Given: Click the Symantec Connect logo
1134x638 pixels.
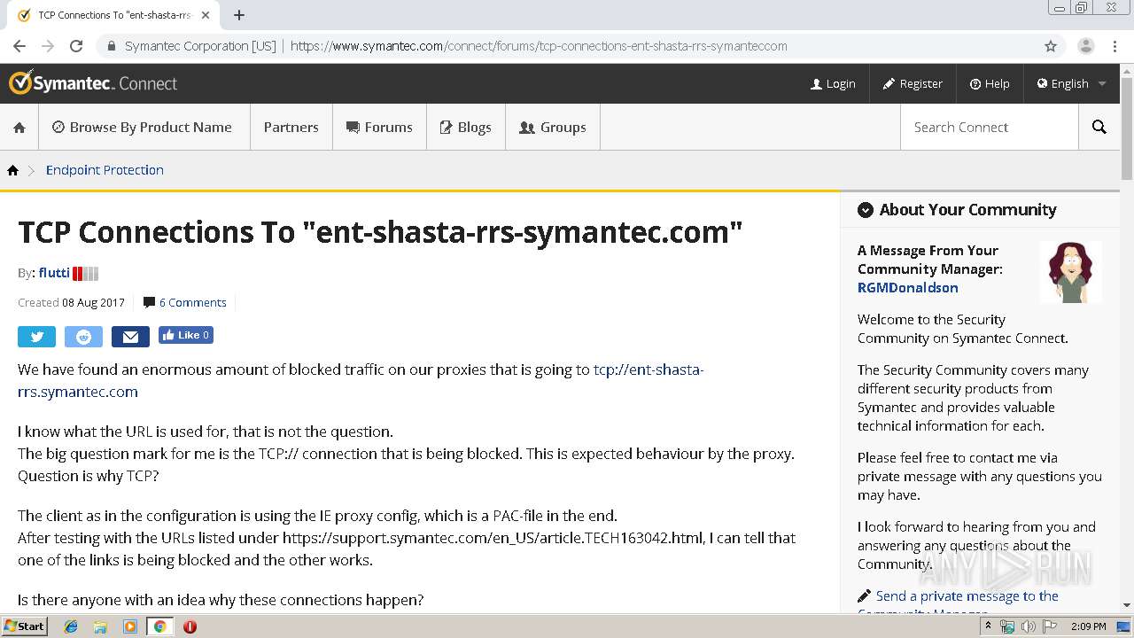Looking at the screenshot, I should 93,83.
